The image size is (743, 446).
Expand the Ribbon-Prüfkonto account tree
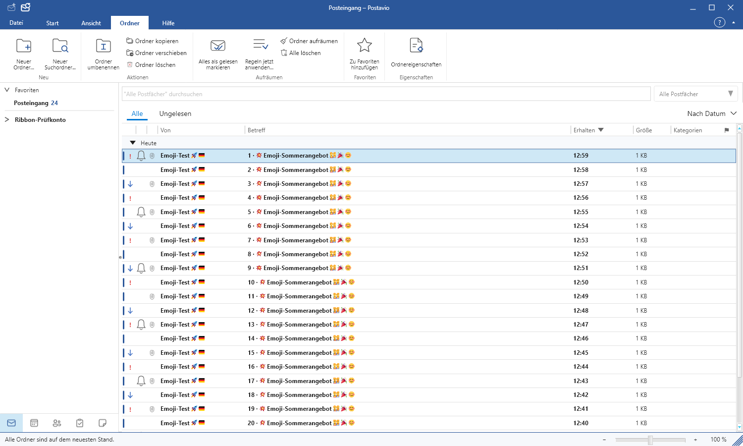tap(7, 120)
